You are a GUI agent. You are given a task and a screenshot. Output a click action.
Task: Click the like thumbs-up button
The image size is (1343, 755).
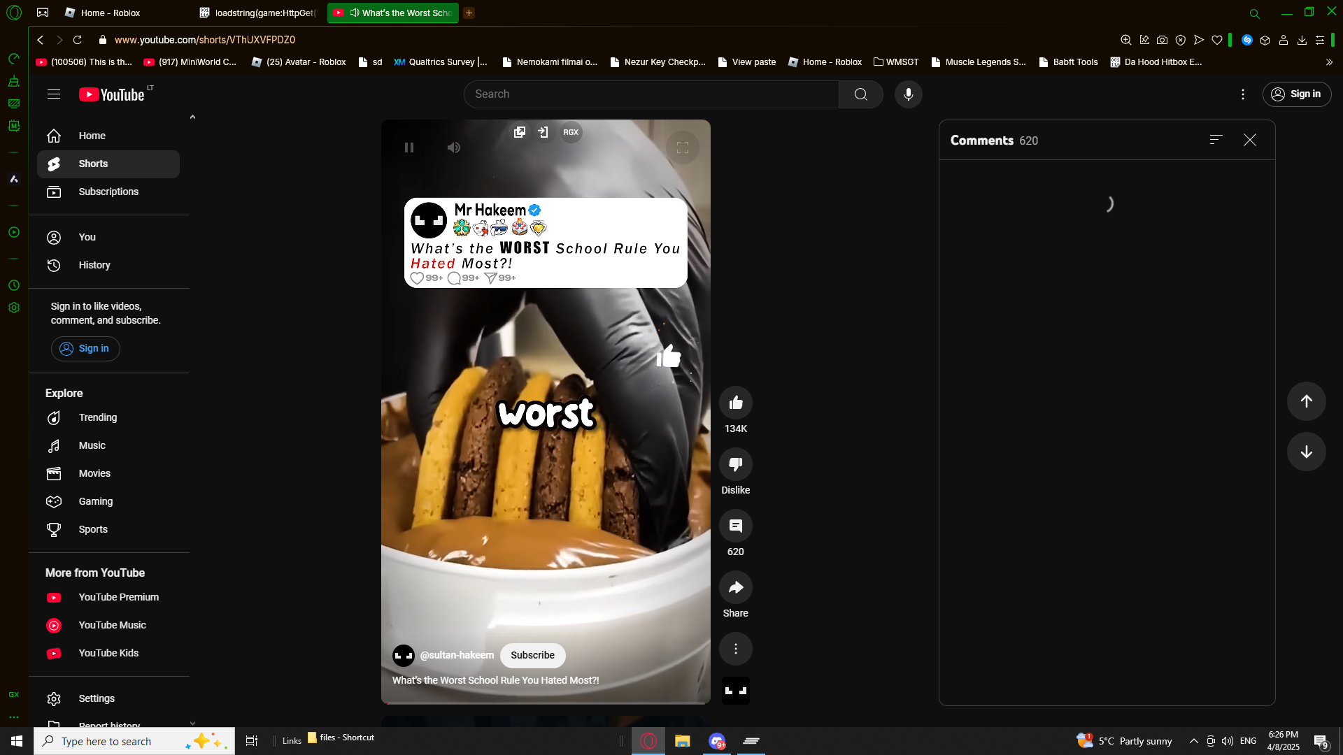[x=735, y=403]
